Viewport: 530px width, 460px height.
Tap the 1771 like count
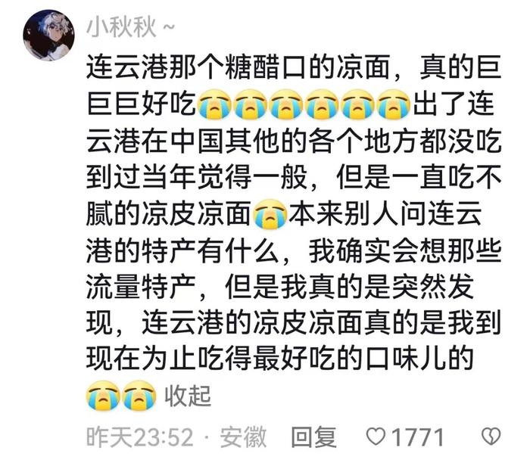417,437
